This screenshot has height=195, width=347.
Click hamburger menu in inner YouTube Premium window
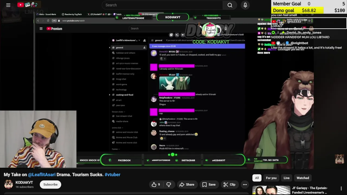point(41,28)
